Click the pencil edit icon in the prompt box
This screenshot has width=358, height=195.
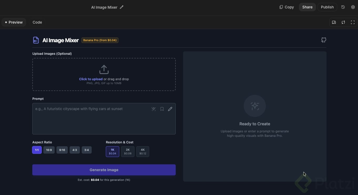(170, 109)
